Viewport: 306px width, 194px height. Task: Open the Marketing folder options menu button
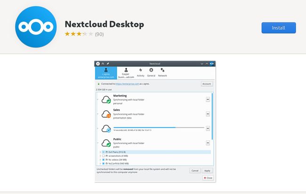tap(208, 99)
